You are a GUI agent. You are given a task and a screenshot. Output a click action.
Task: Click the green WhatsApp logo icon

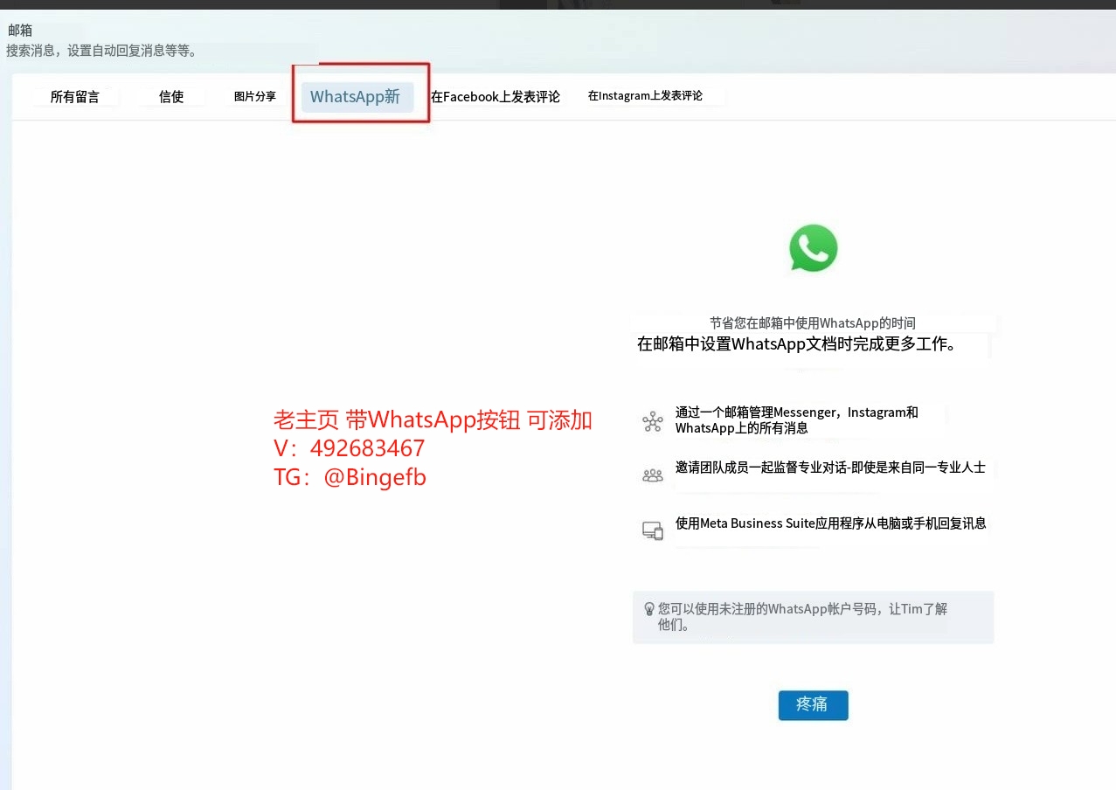pos(813,248)
